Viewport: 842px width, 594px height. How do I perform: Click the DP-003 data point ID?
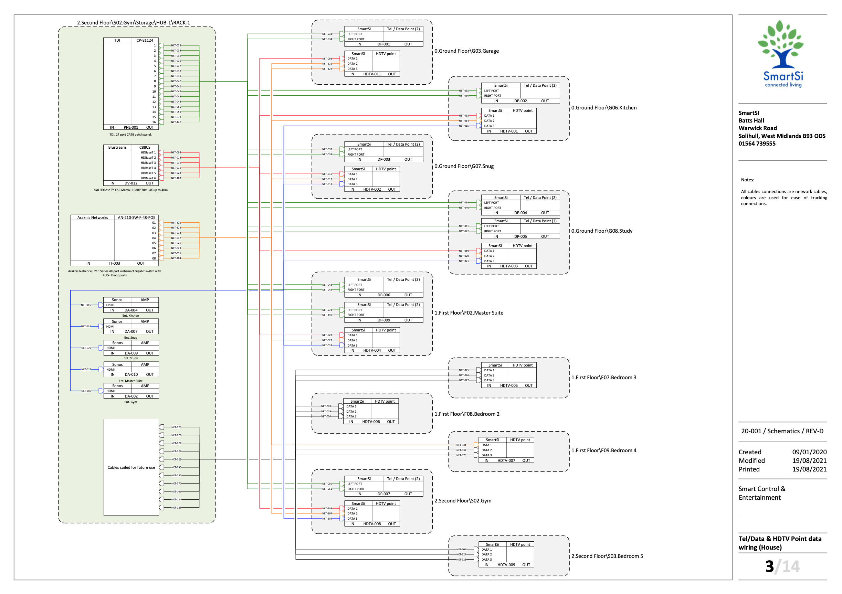click(x=384, y=160)
